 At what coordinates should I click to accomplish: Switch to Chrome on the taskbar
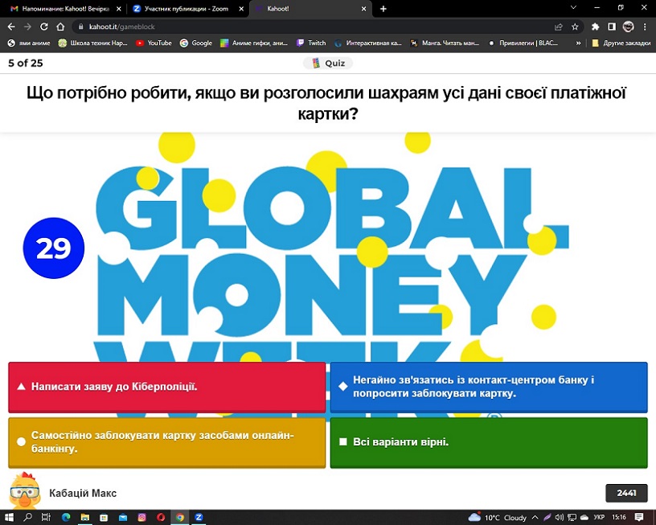(x=180, y=518)
